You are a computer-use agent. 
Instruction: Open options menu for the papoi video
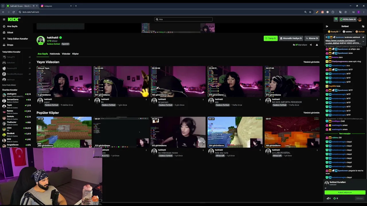click(89, 100)
